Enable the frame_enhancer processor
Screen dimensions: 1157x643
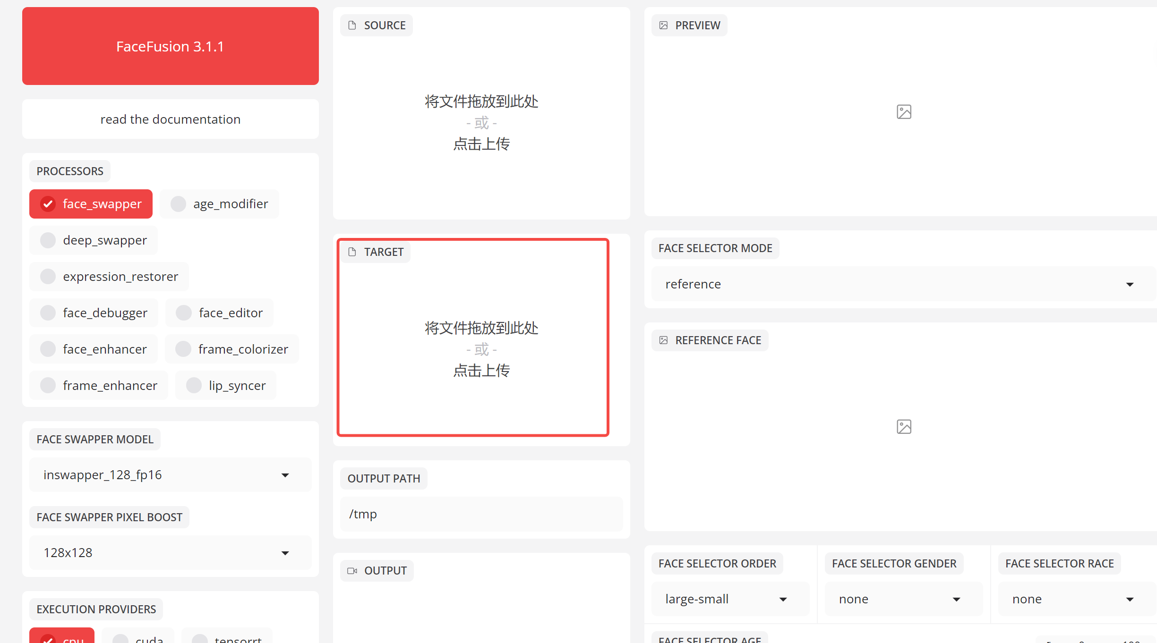pos(99,386)
